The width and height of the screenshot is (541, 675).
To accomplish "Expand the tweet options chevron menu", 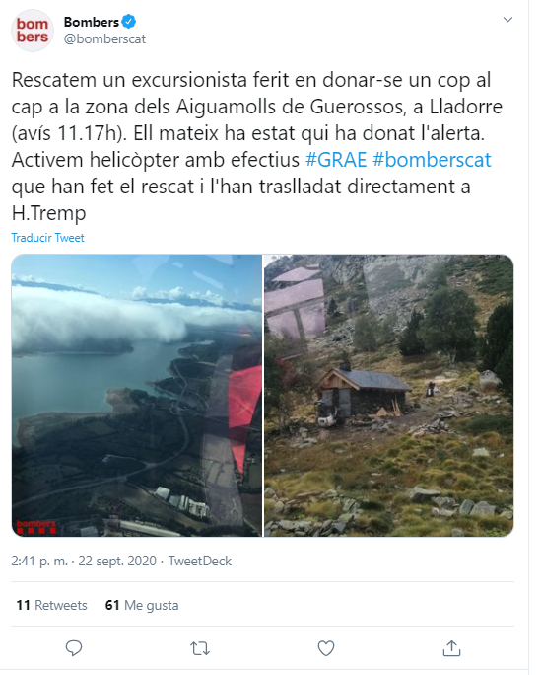I will coord(507,20).
